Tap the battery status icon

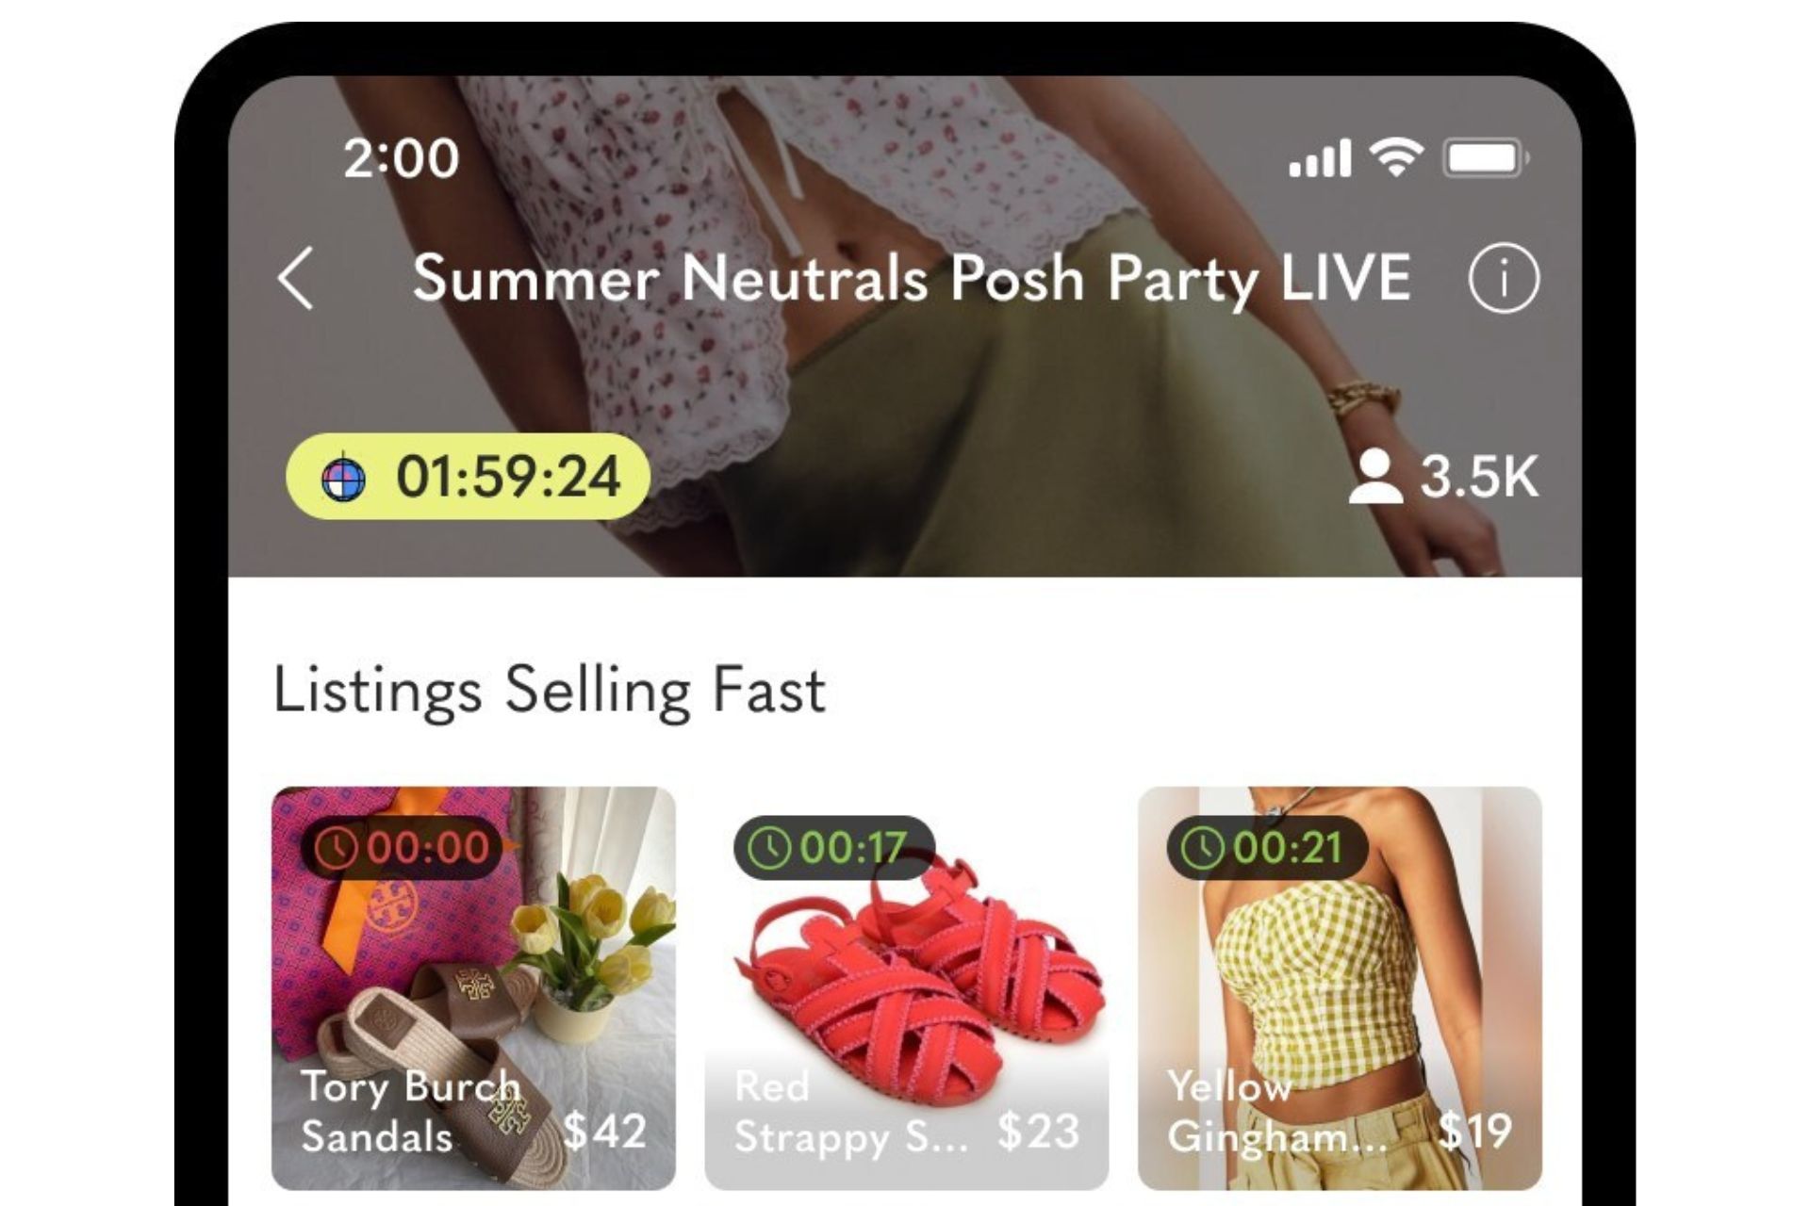pos(1486,157)
